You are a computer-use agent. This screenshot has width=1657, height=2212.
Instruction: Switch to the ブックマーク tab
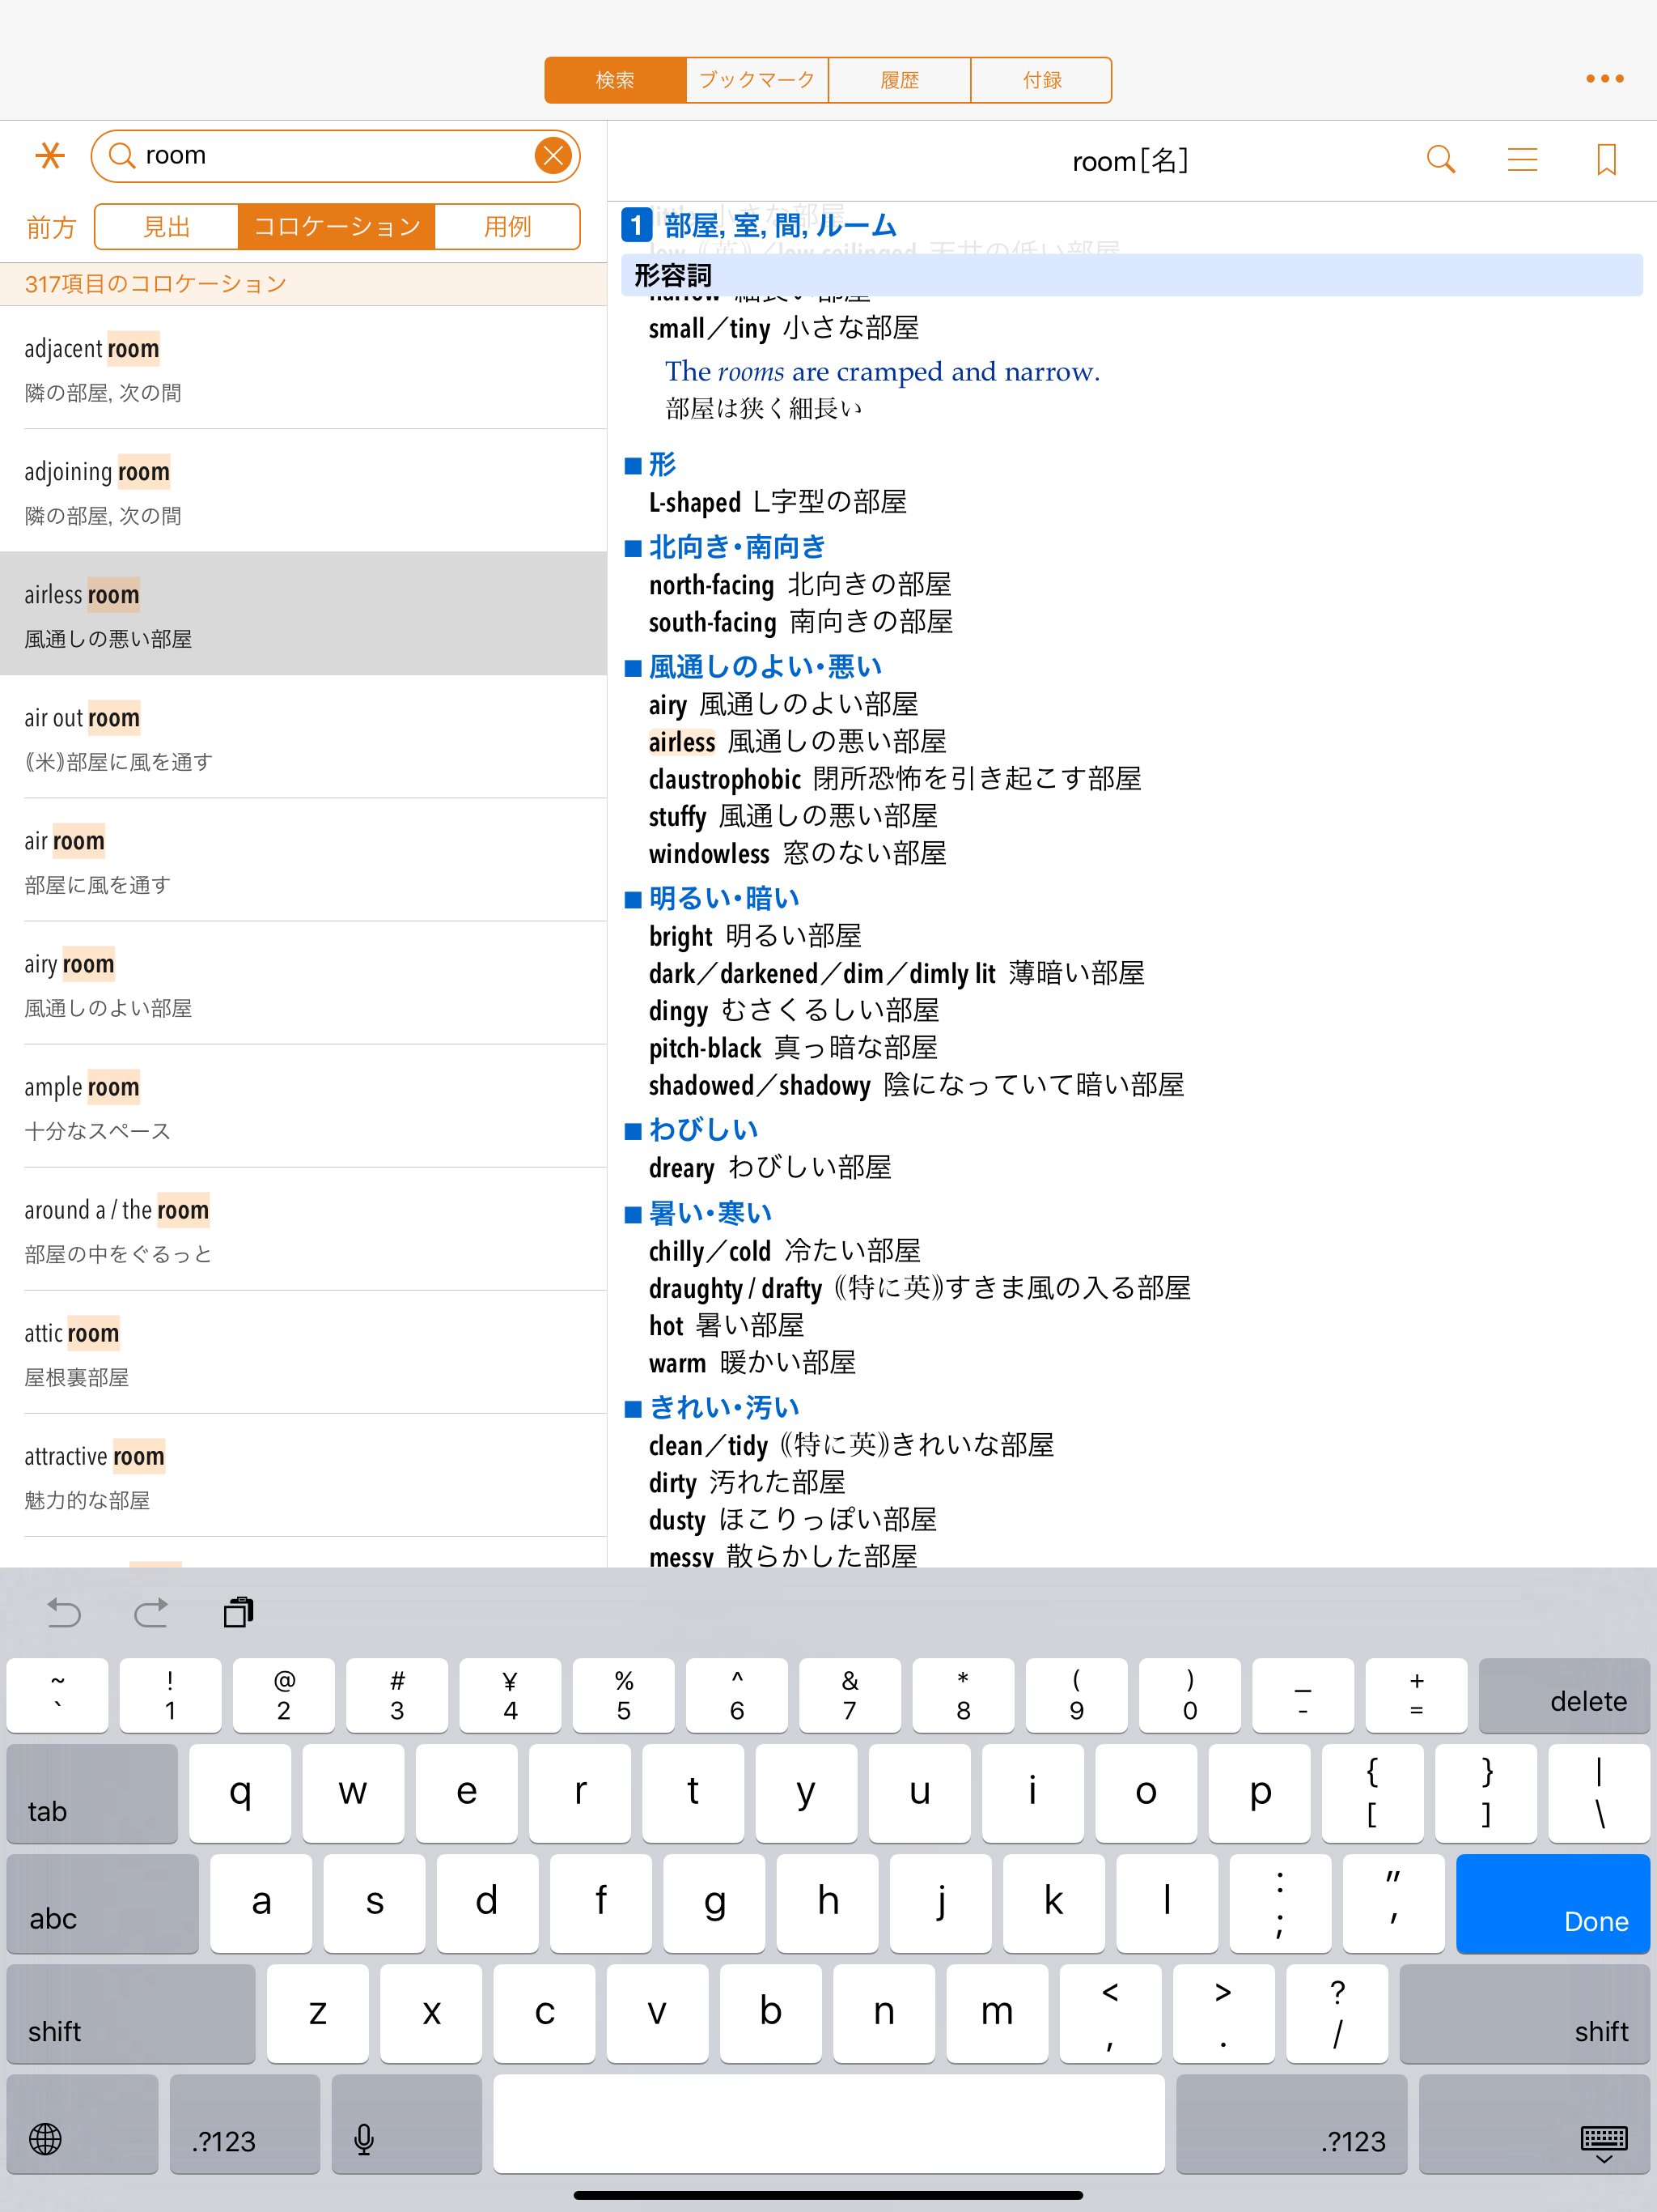click(757, 80)
